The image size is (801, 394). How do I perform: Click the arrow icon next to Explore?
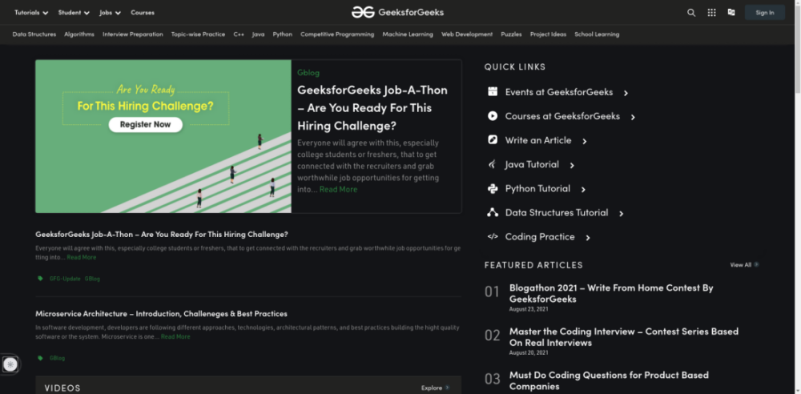click(x=448, y=388)
